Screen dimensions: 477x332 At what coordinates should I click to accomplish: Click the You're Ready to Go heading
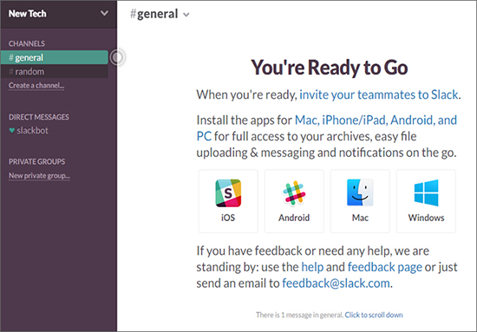330,68
